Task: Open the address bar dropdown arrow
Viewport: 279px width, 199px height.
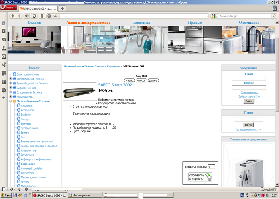Action: point(207,16)
